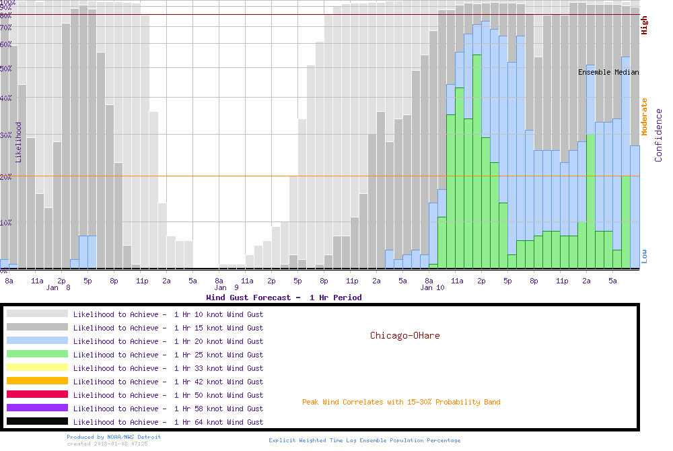Click the orange 42 knot legend swatch
Screen dimensions: 673x451
point(37,381)
